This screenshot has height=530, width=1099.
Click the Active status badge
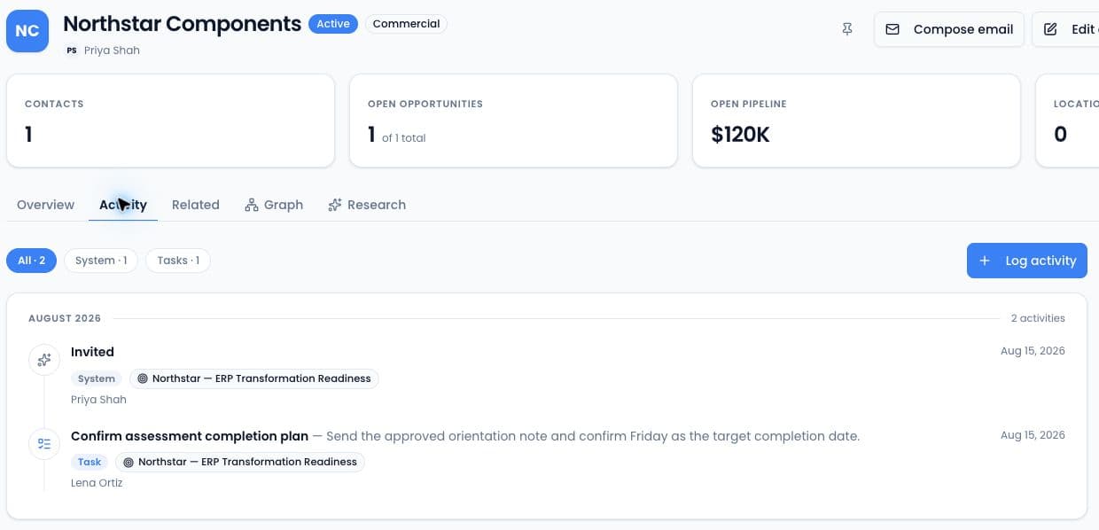point(333,24)
